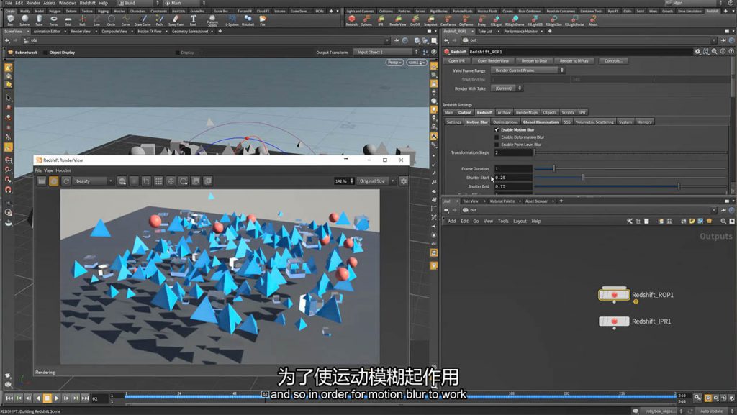Click the Open IPR button
Viewport: 737px width, 415px height.
coord(456,61)
